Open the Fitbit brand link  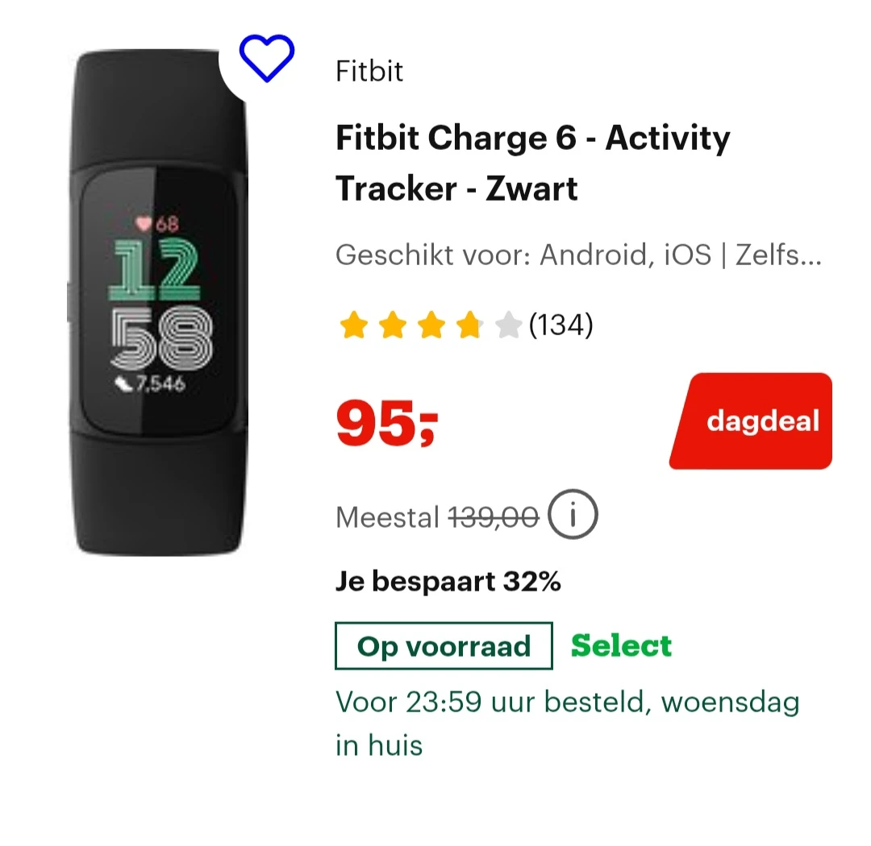369,71
